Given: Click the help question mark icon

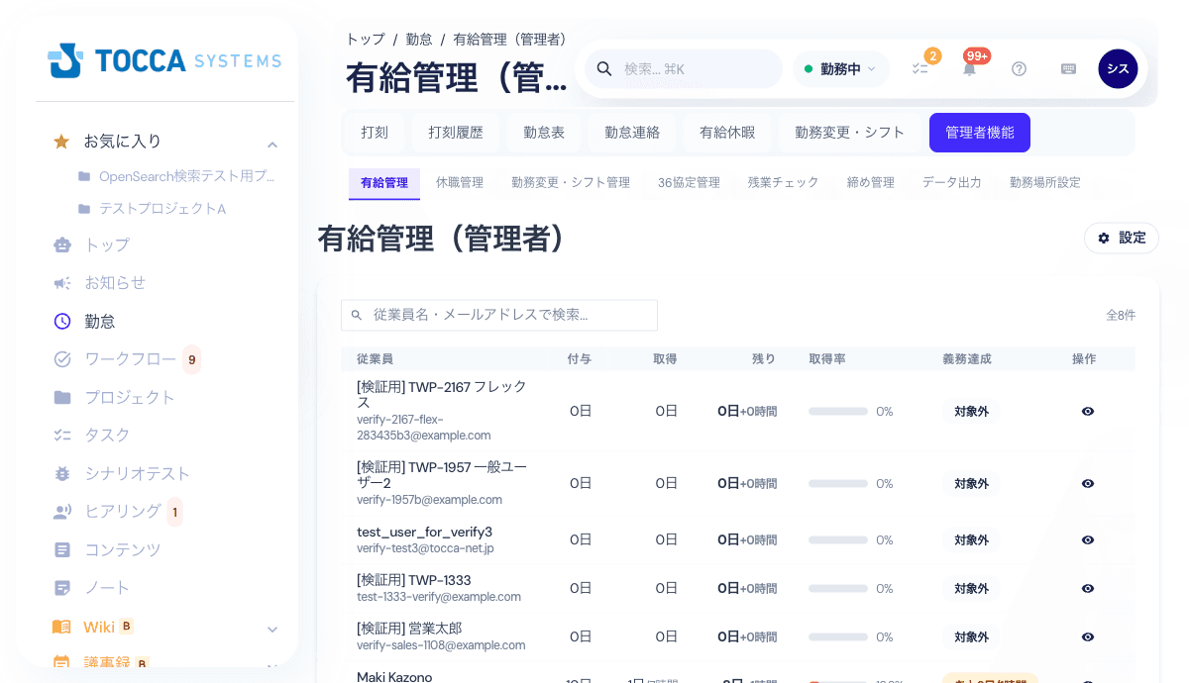Looking at the screenshot, I should [1019, 69].
